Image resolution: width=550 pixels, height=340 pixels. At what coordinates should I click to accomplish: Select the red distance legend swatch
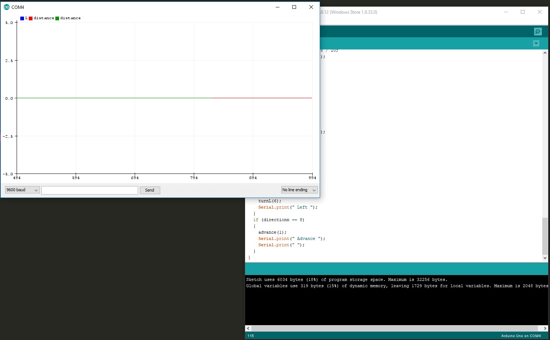point(31,18)
